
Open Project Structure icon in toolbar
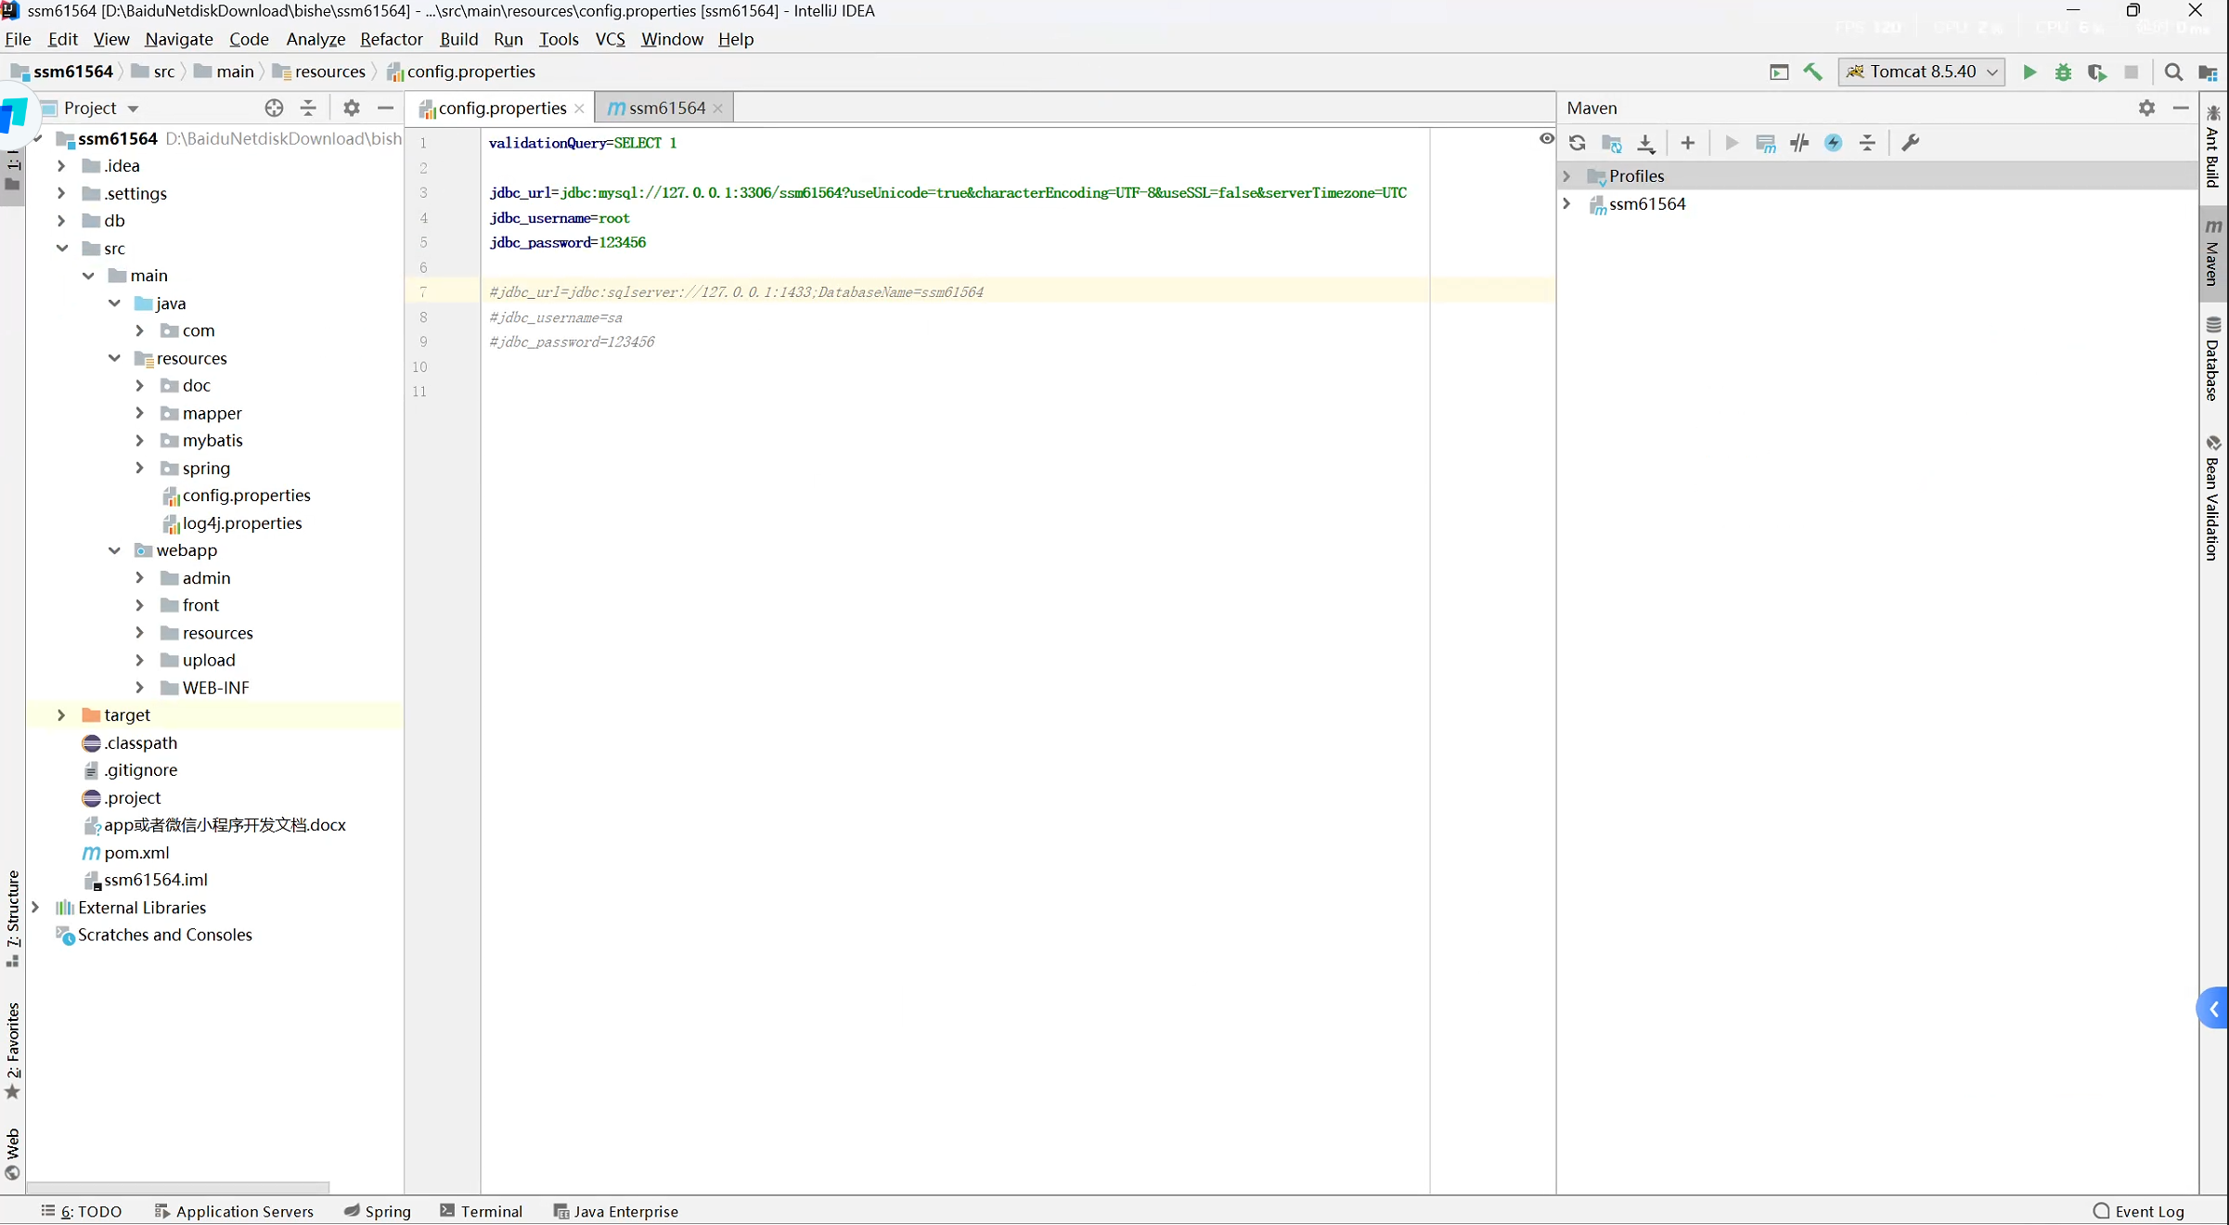coord(2208,72)
